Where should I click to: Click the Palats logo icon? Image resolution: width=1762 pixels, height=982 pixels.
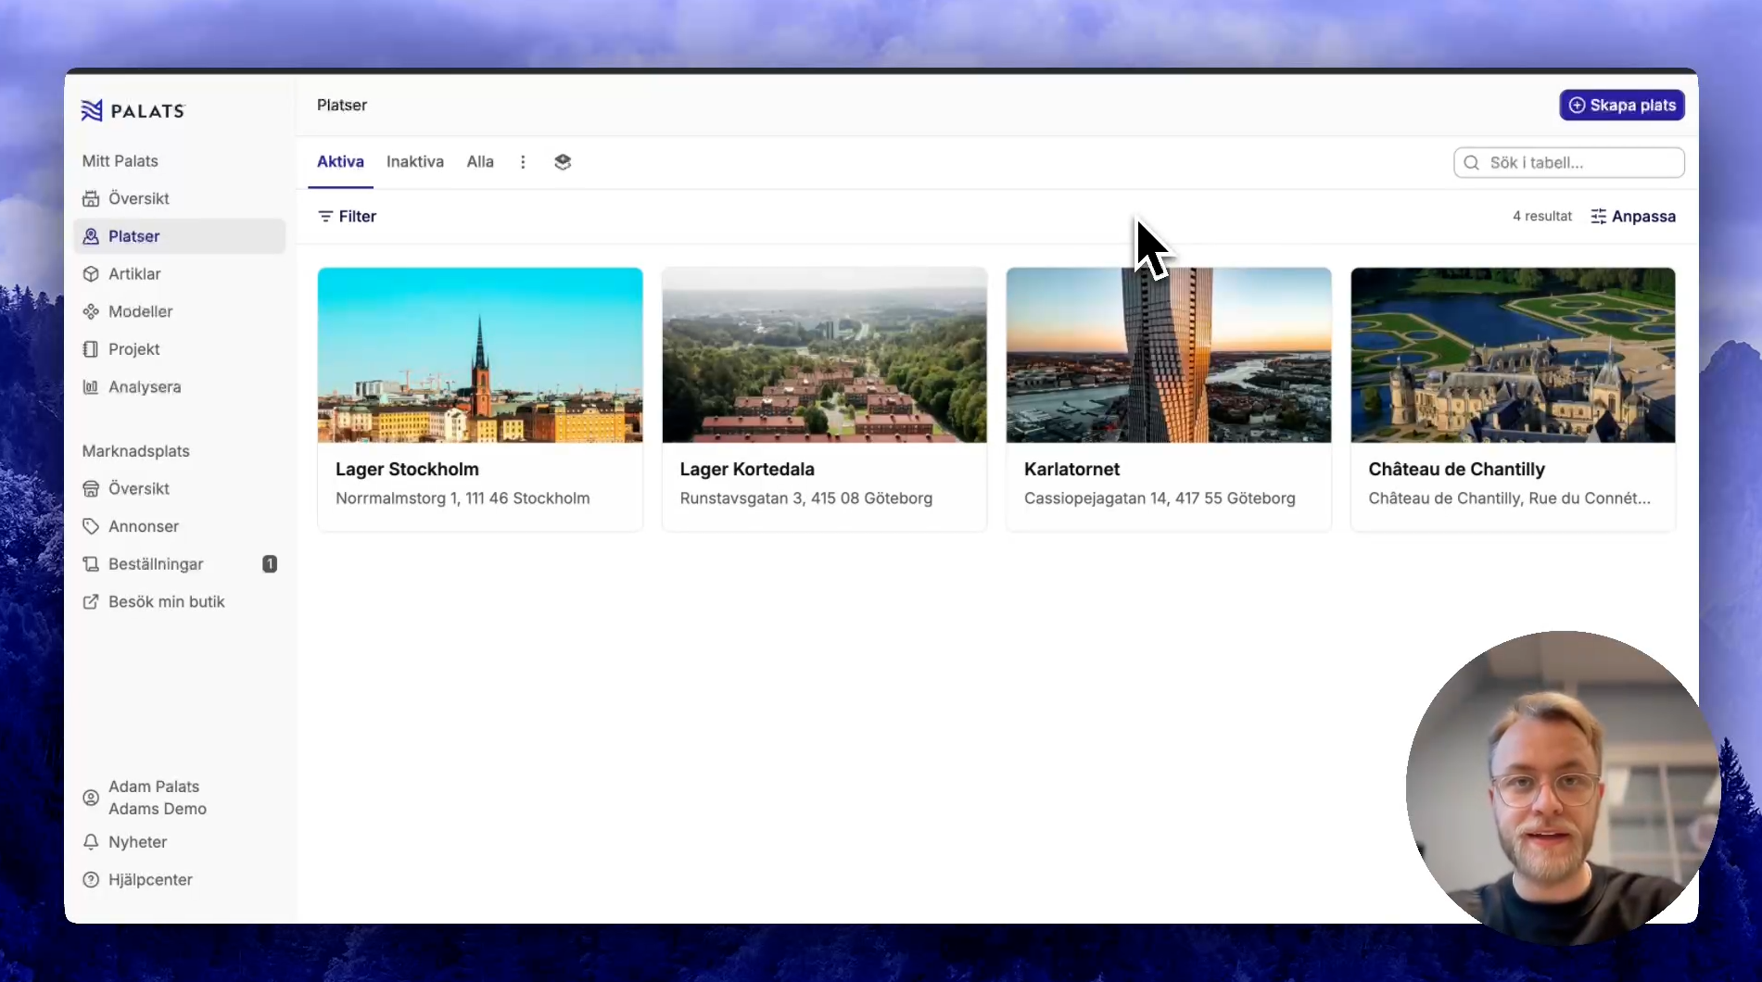coord(92,111)
